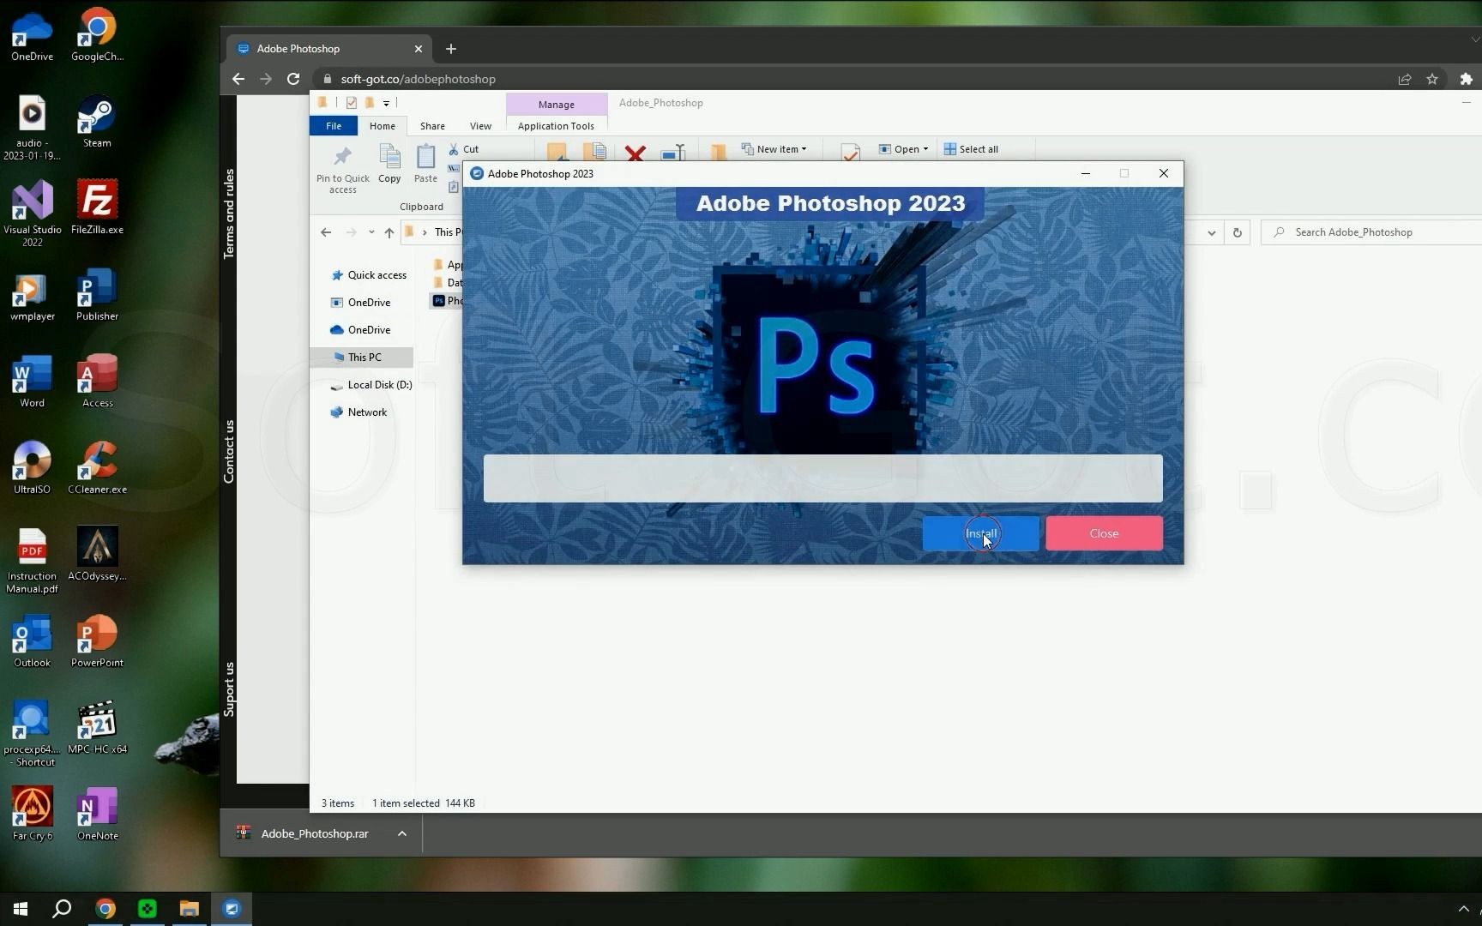Click Select all in ribbon
Viewport: 1482px width, 926px height.
tap(971, 149)
